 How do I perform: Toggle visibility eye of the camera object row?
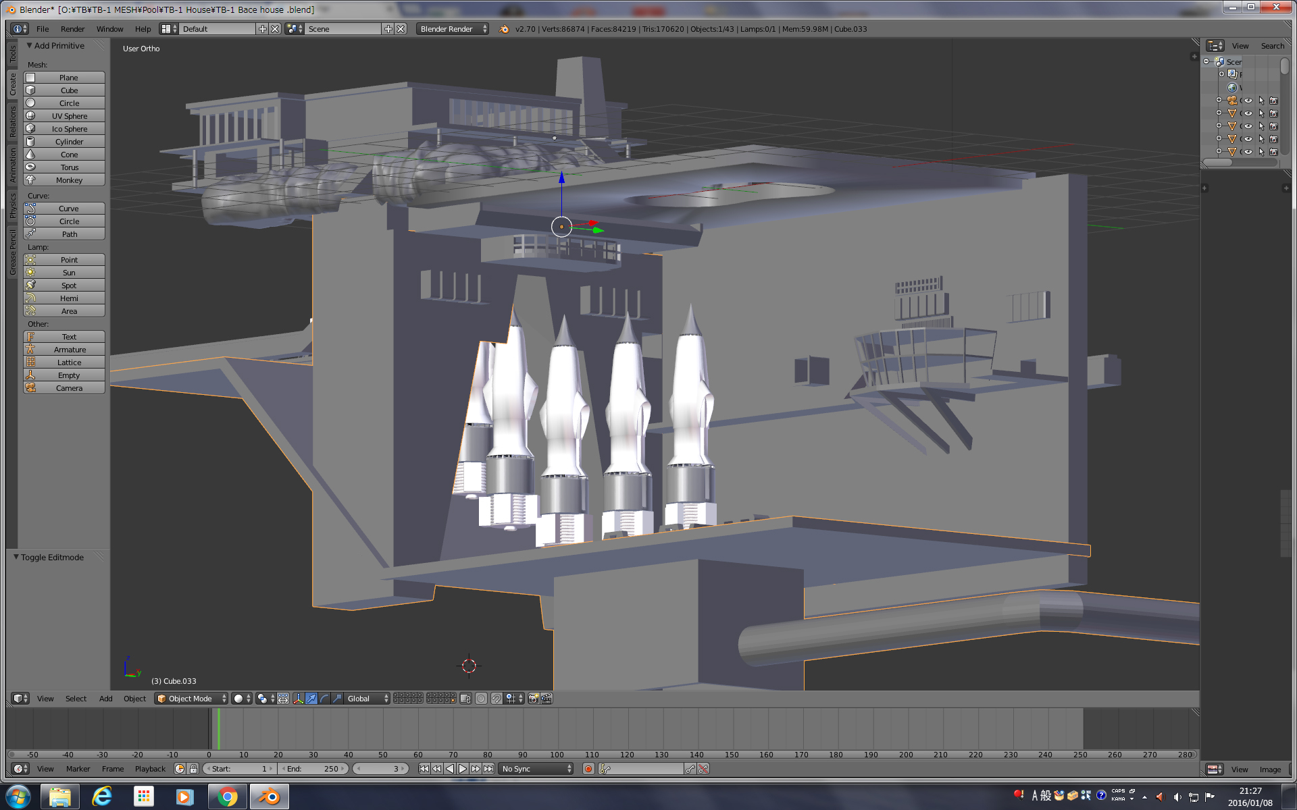1248,101
